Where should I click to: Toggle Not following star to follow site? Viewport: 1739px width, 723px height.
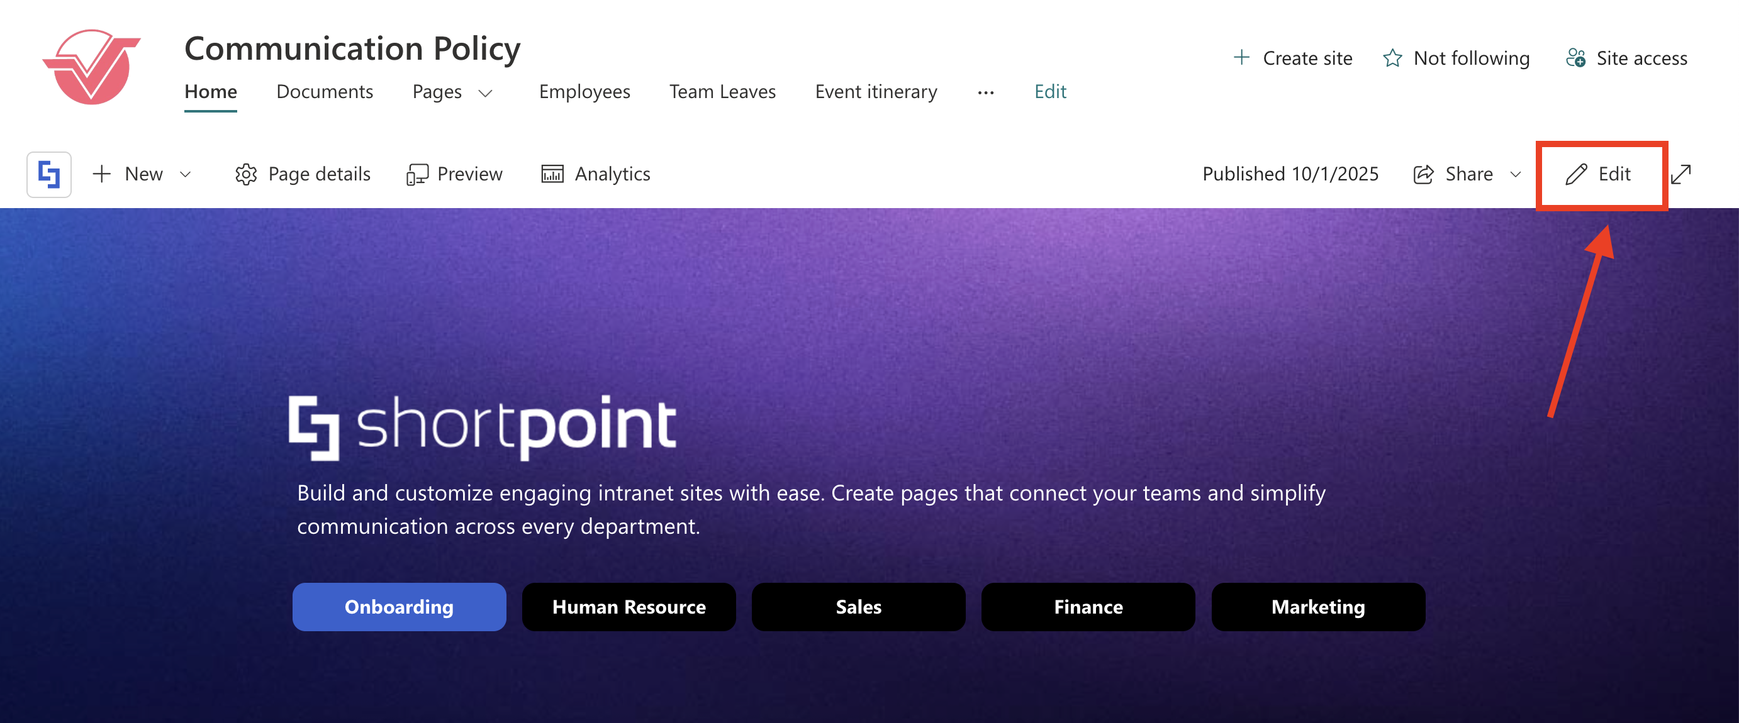coord(1392,58)
